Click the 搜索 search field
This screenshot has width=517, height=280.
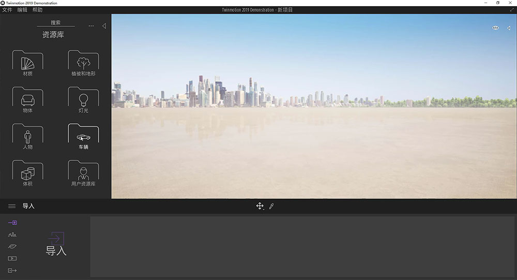[56, 23]
